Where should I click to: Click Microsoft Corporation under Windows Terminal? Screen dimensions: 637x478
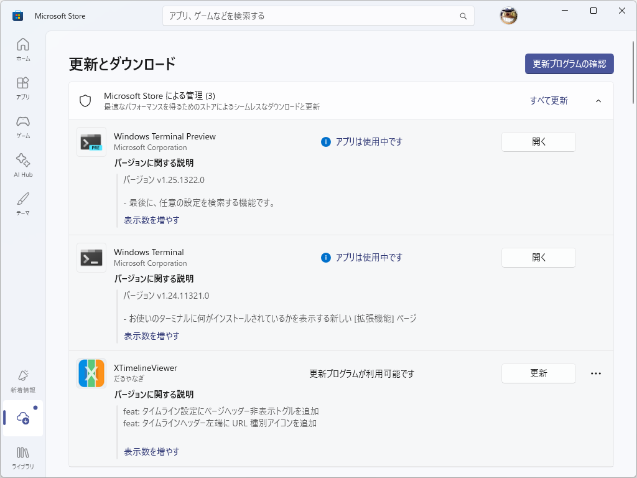(x=151, y=263)
